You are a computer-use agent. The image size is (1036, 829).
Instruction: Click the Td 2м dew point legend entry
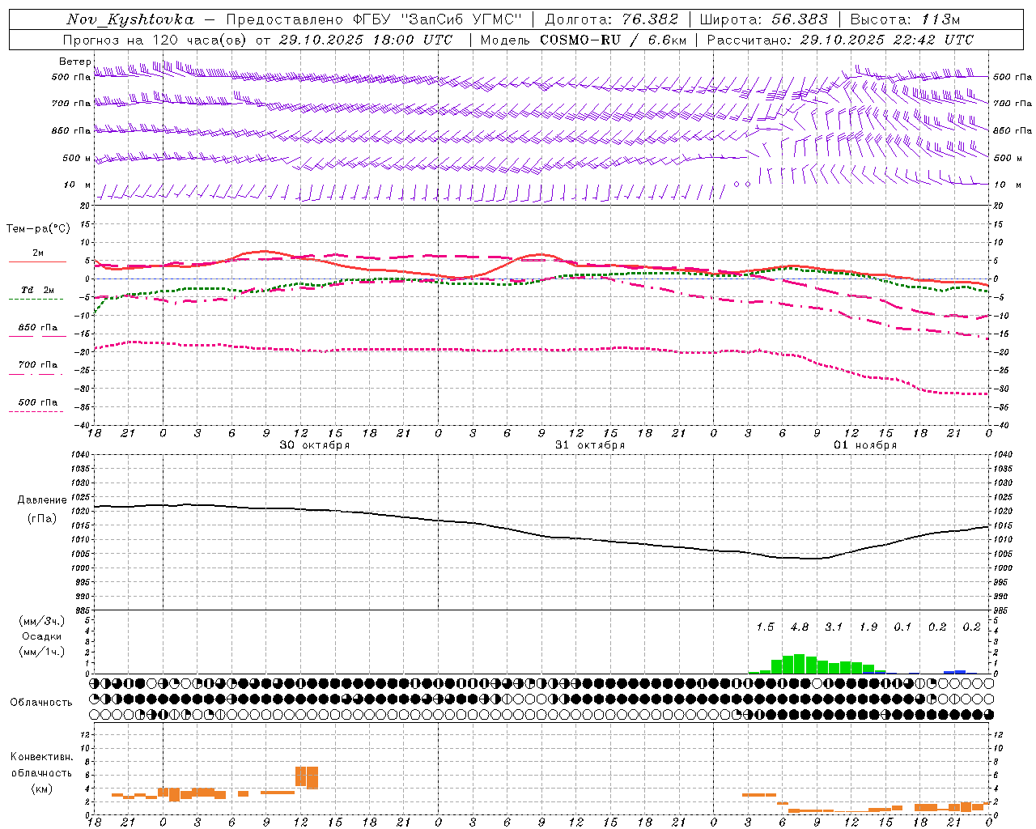(38, 290)
